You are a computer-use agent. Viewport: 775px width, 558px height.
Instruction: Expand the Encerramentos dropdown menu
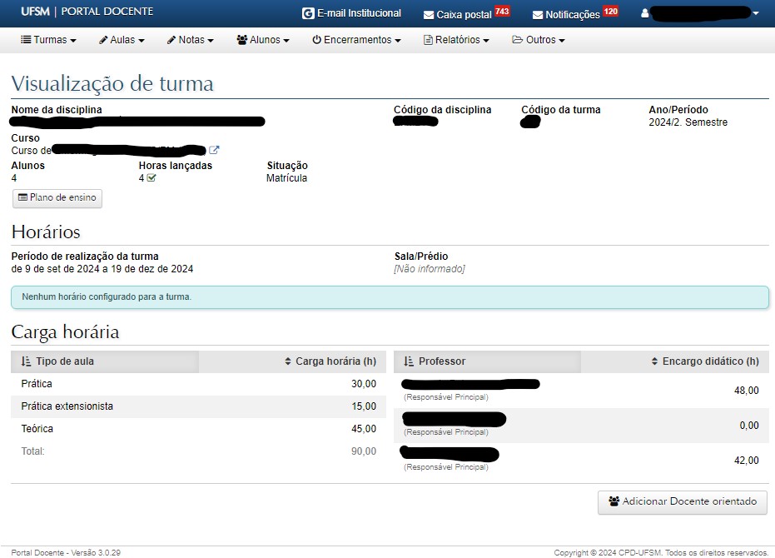[356, 40]
